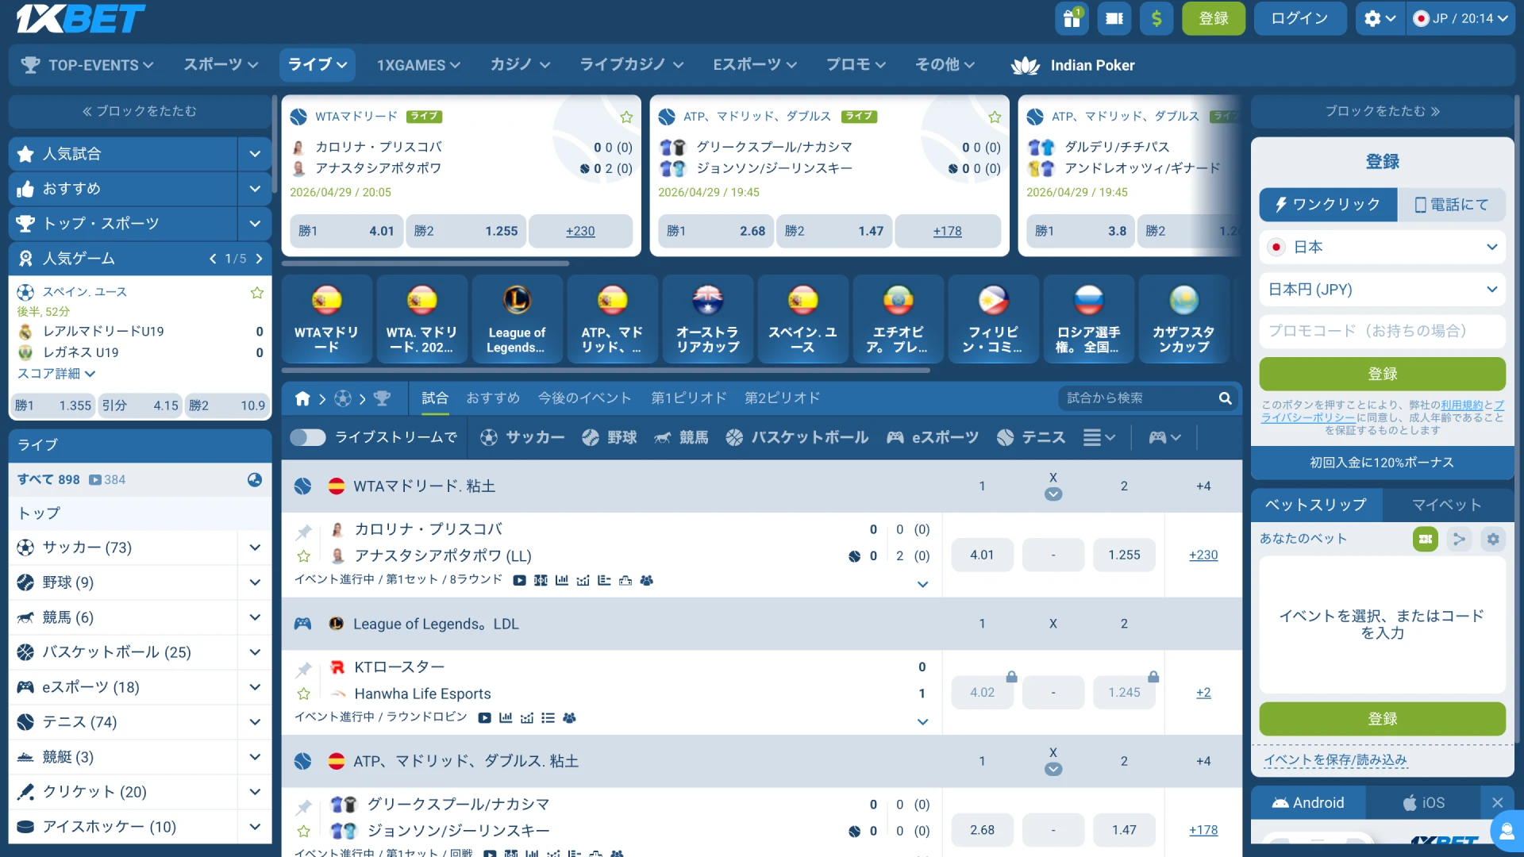
Task: Star the KTロースター vs Hanwha match
Action: tap(303, 694)
